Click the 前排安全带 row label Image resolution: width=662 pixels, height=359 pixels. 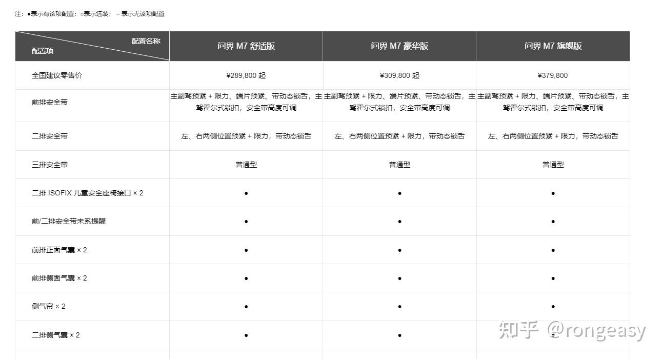tap(50, 102)
